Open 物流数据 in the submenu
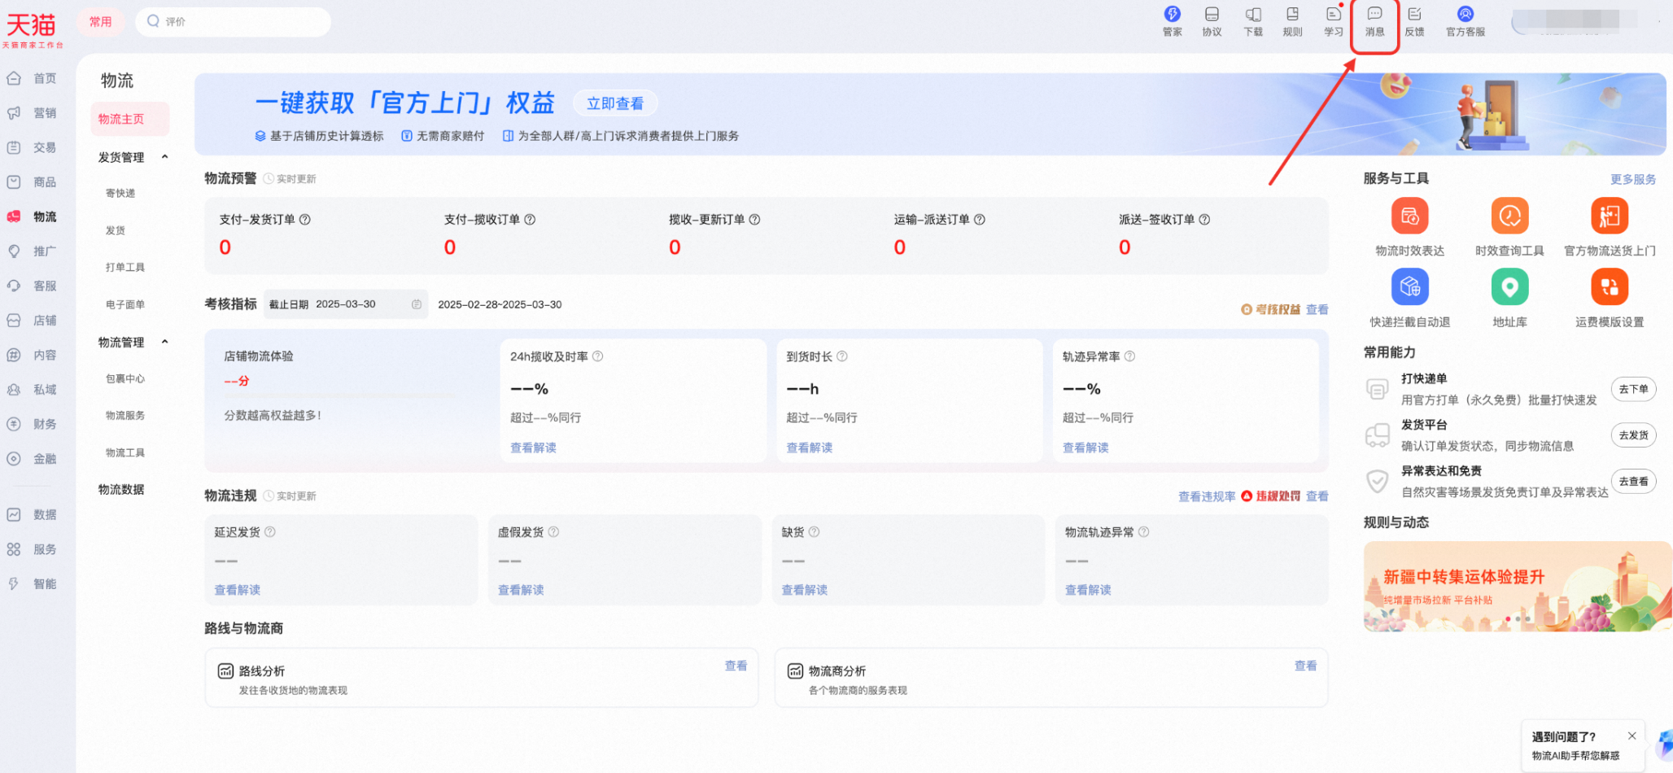This screenshot has height=773, width=1673. pos(121,489)
